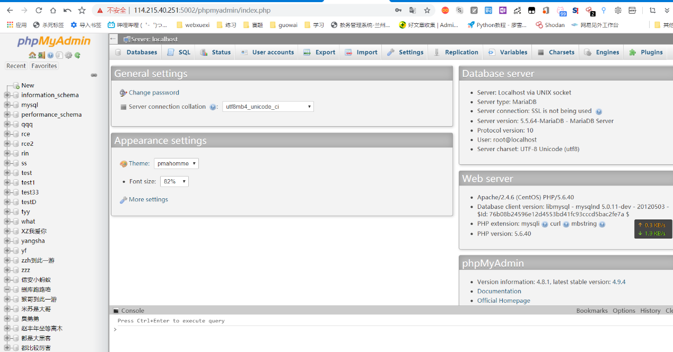
Task: Open the Engines tab
Action: pyautogui.click(x=601, y=52)
